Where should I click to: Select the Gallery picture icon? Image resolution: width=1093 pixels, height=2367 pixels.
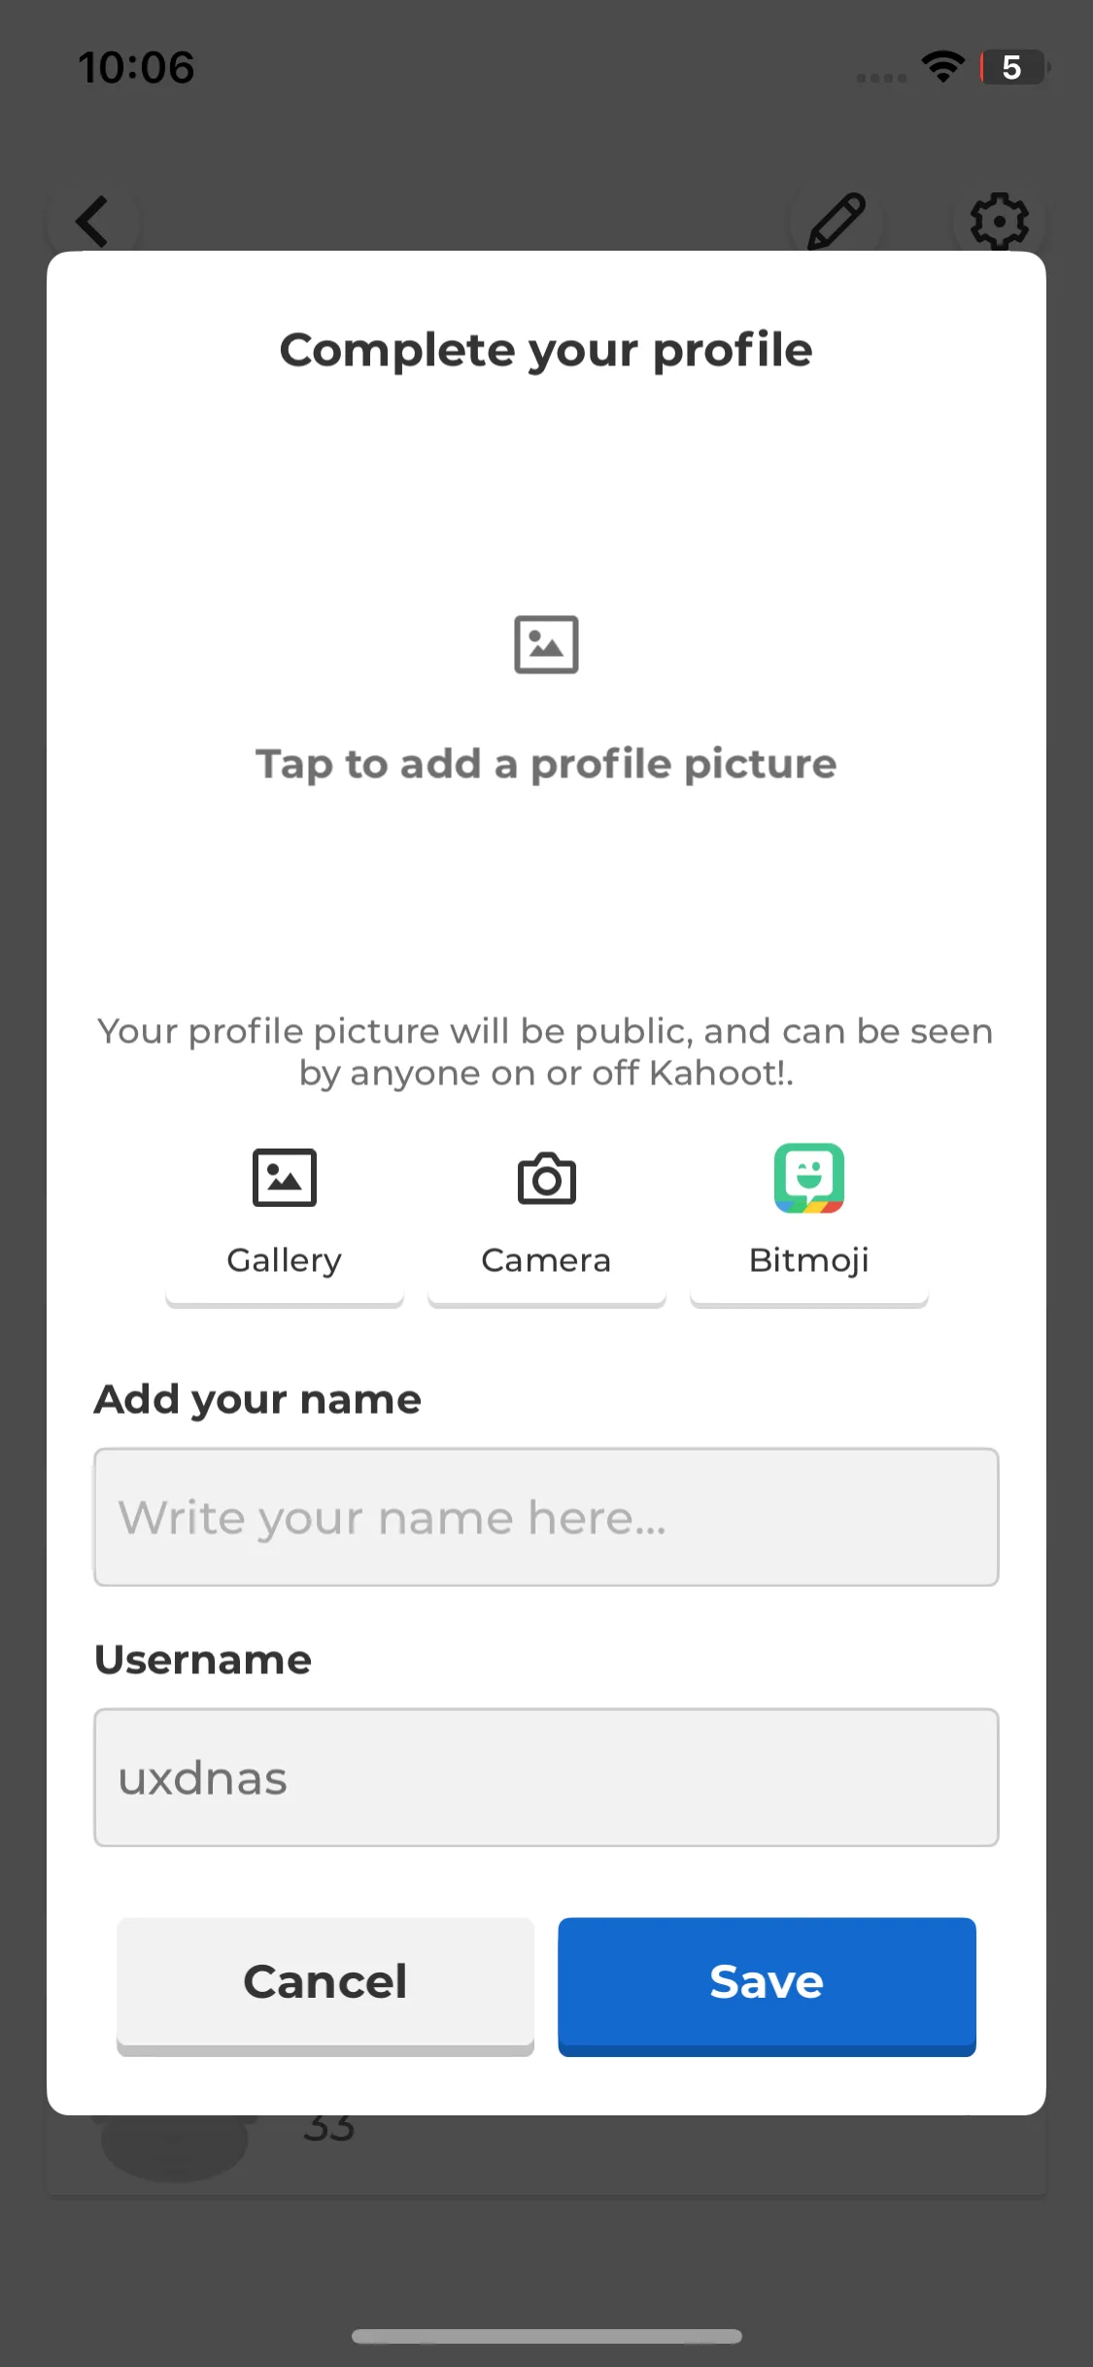point(284,1178)
